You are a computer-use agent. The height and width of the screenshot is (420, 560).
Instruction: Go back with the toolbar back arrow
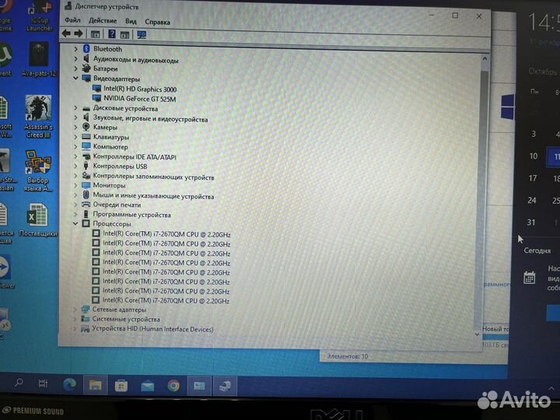(x=66, y=33)
